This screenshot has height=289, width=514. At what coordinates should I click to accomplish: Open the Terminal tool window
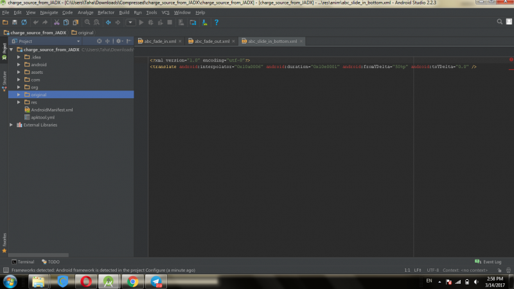tap(23, 261)
